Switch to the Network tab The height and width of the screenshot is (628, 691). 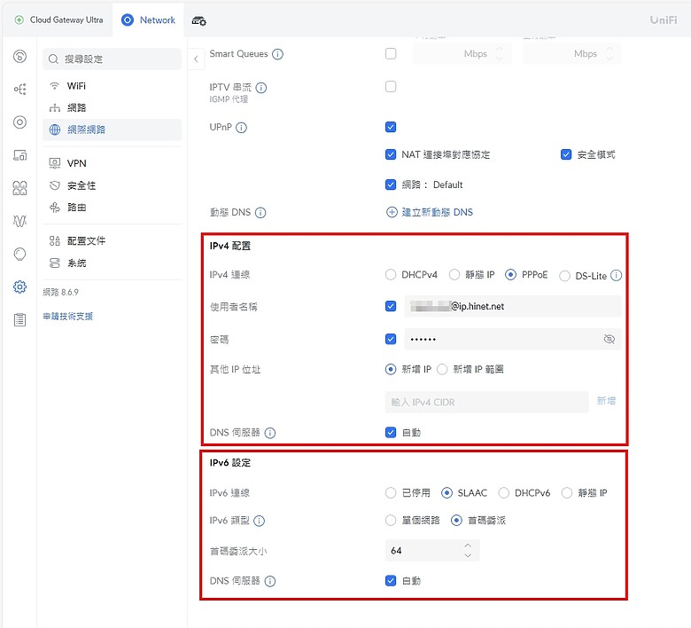[148, 20]
